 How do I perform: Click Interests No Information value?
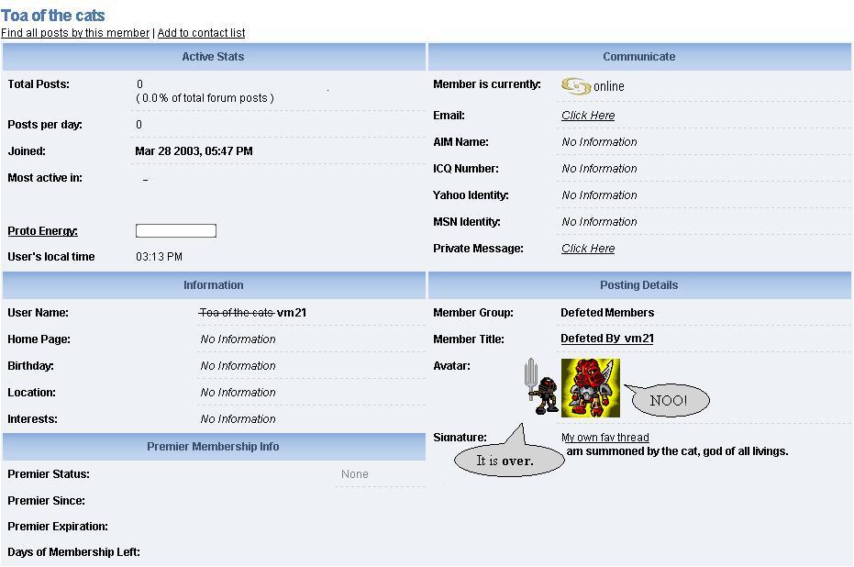[238, 419]
